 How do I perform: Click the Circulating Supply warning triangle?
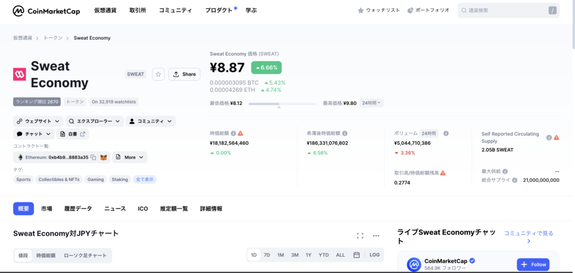[556, 137]
